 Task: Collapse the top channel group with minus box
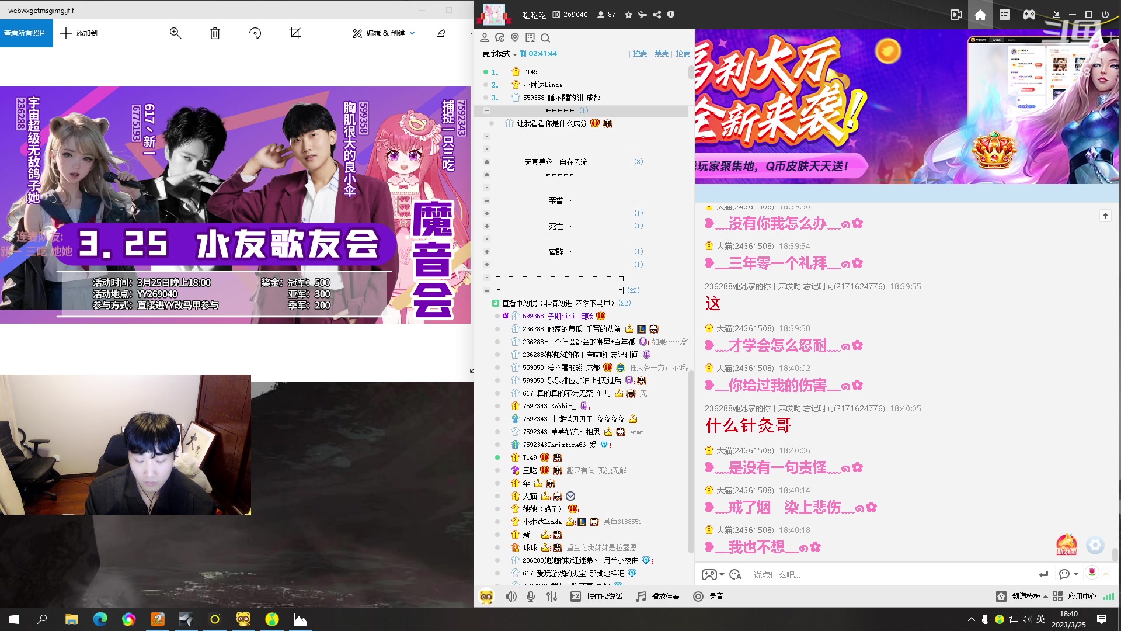click(x=487, y=110)
